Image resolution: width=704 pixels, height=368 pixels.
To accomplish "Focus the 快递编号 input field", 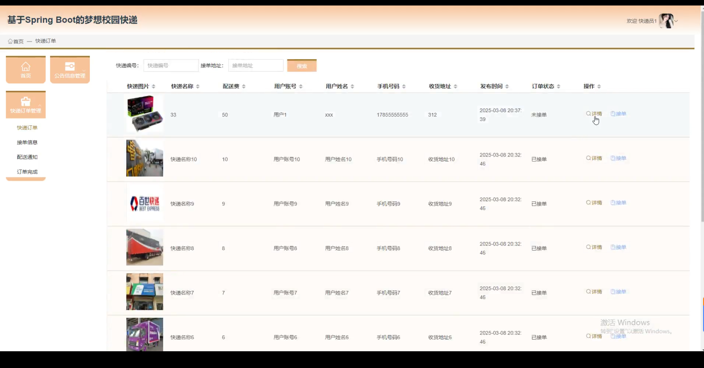I will tap(171, 66).
